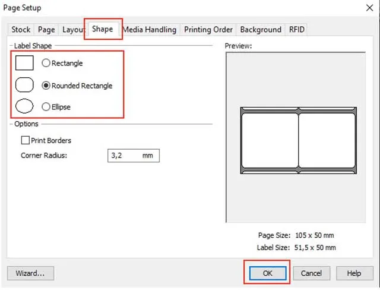
Task: Click the rounded rectangle shape icon
Action: (24, 85)
